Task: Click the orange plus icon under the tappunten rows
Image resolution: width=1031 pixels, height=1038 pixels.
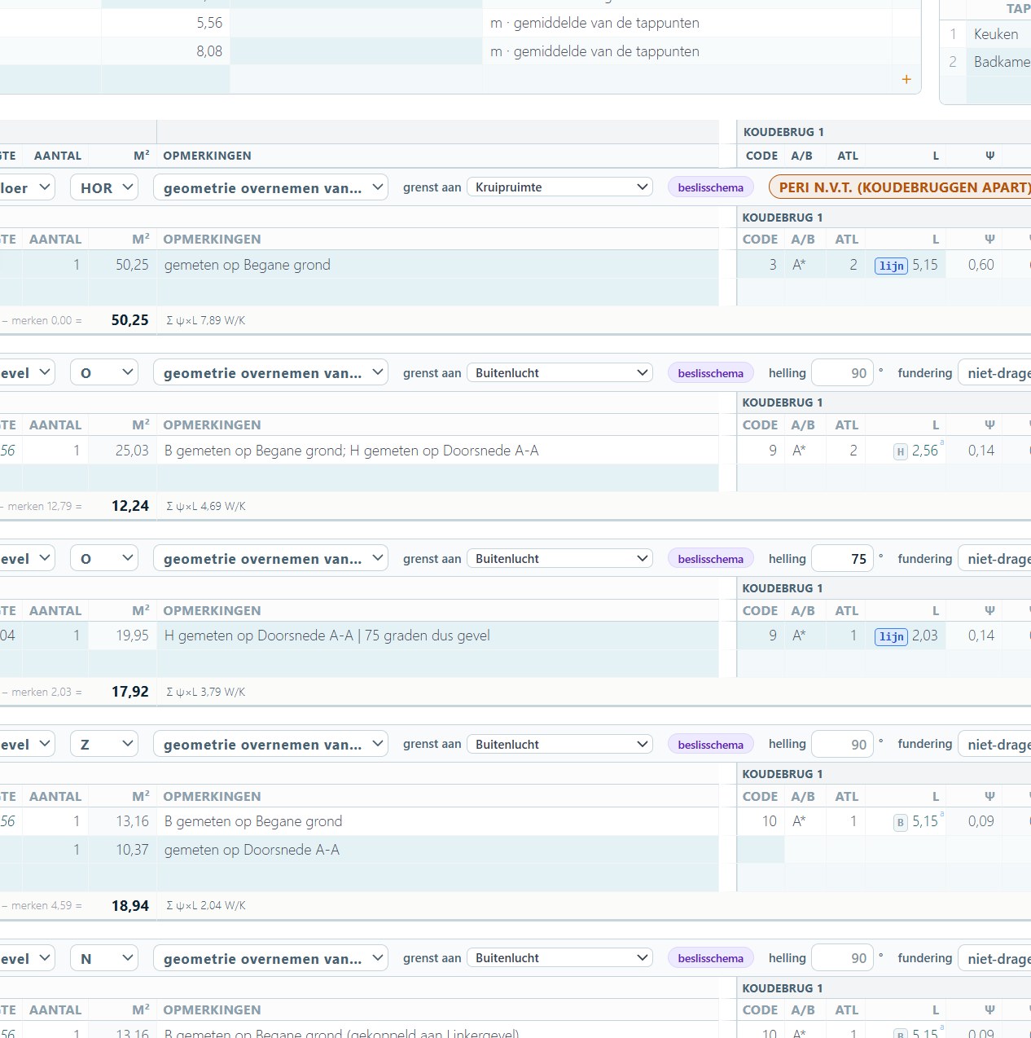Action: pos(906,79)
